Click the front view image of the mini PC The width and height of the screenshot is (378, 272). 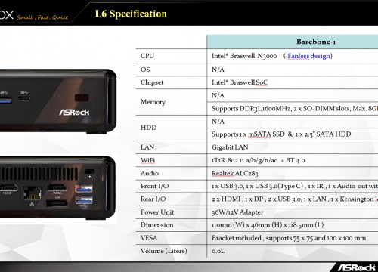(x=58, y=100)
